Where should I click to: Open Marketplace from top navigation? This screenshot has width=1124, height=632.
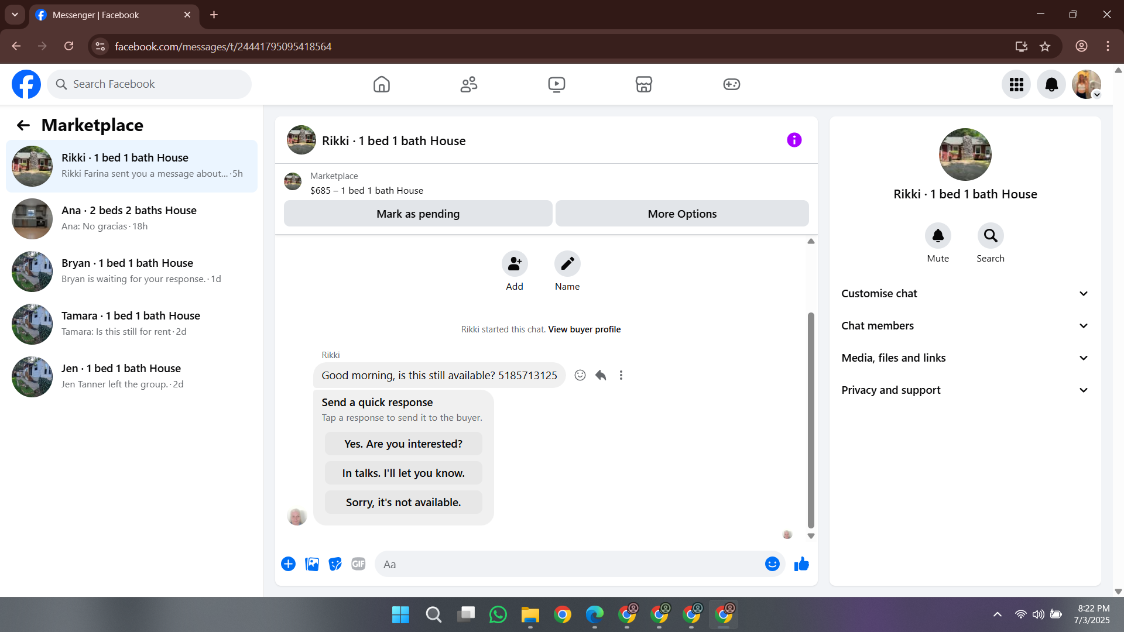(643, 84)
